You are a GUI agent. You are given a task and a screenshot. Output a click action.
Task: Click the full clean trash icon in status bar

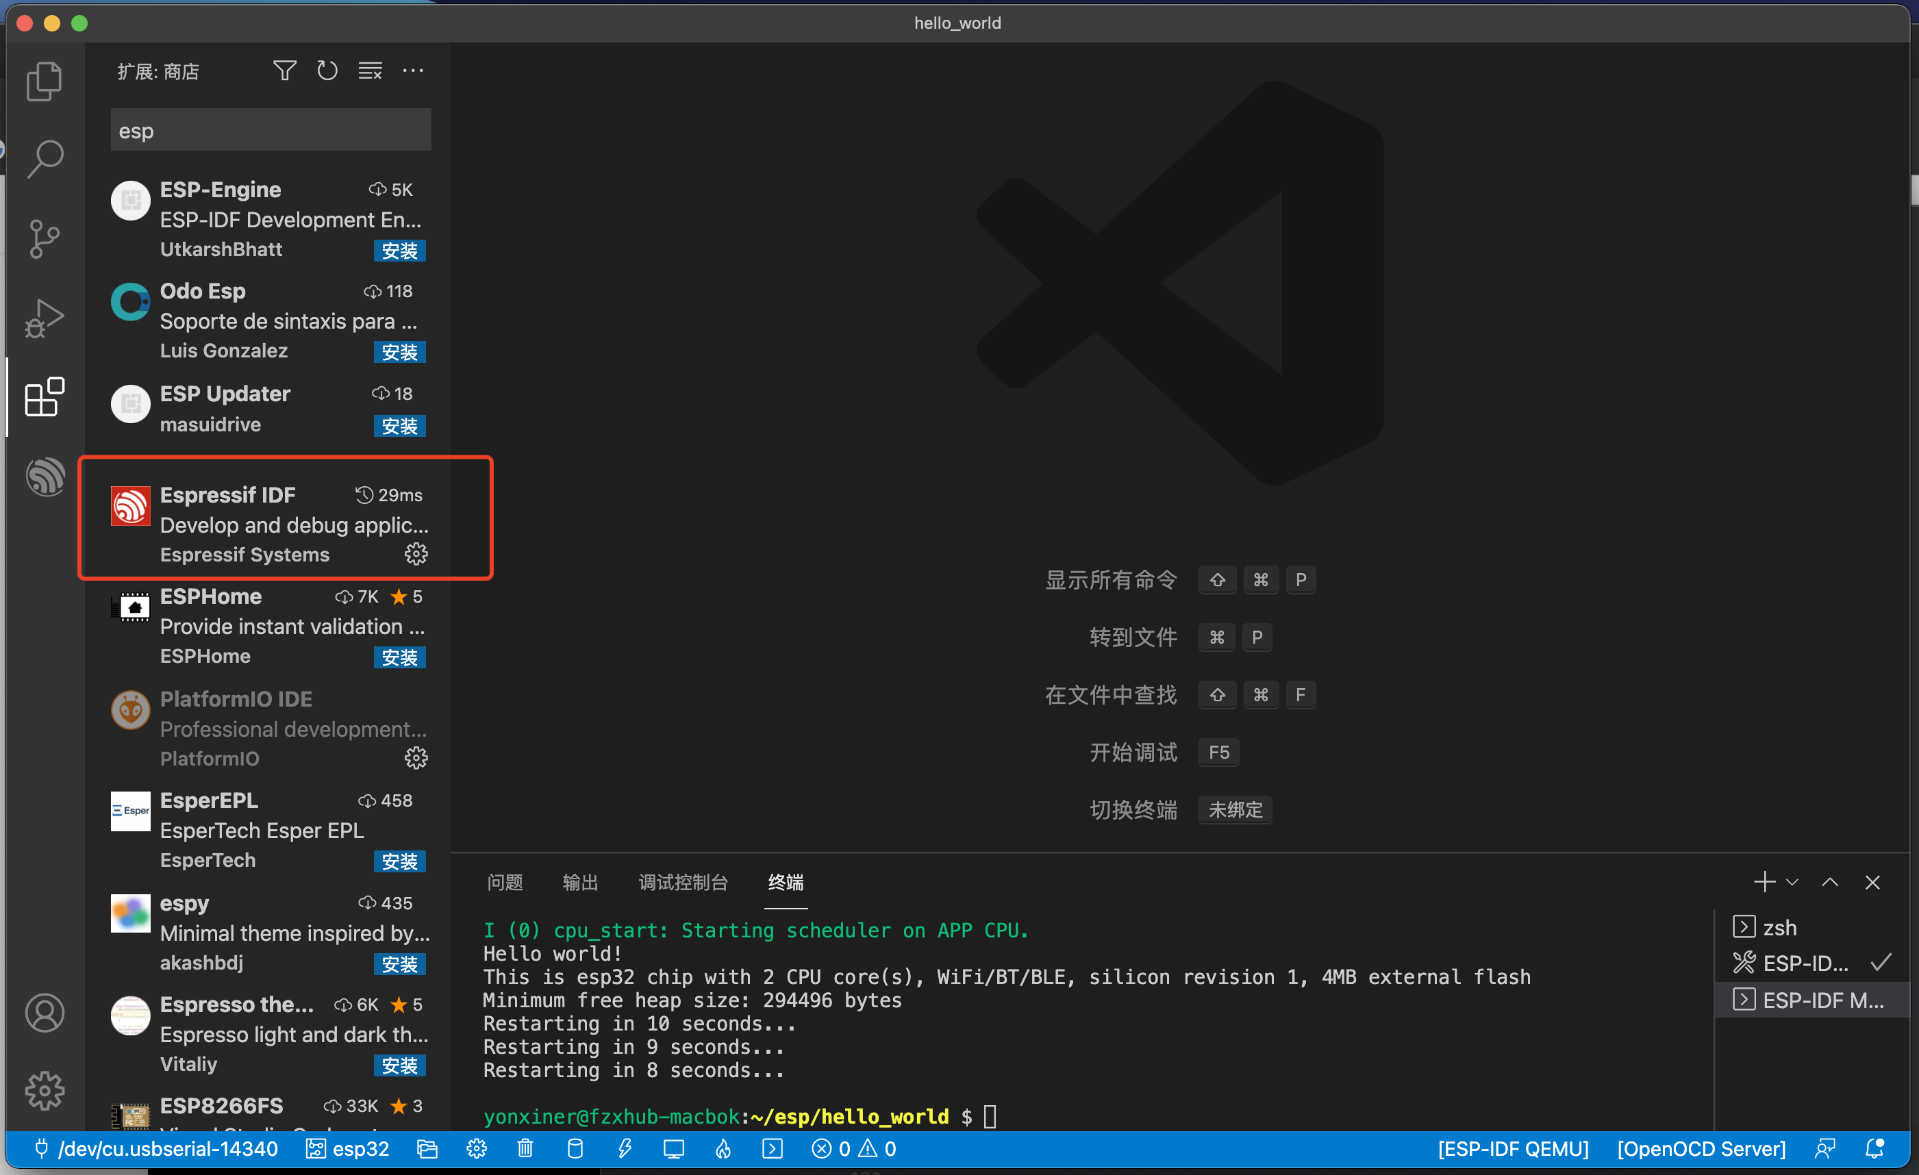pos(526,1148)
